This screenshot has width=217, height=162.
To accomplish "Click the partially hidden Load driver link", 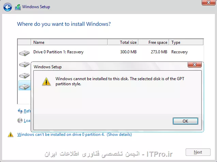I will (x=27, y=121).
